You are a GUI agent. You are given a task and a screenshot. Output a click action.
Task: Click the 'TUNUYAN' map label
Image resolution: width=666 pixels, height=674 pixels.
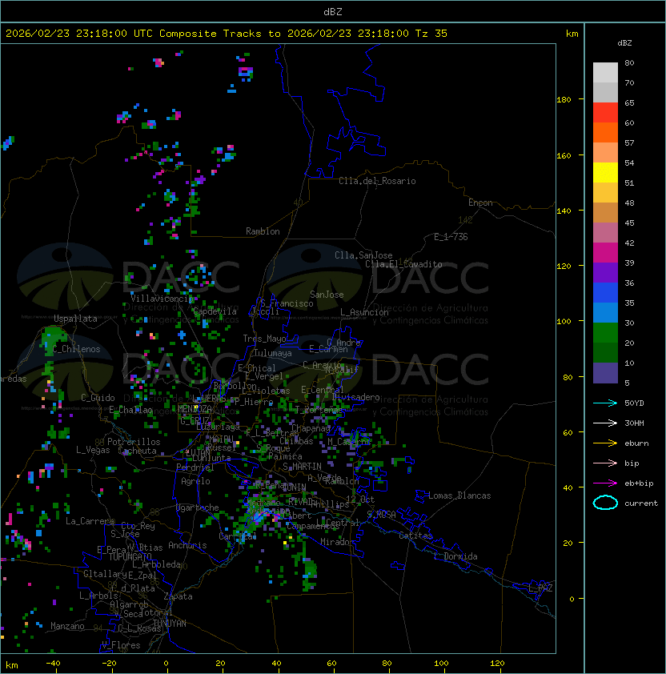(170, 624)
